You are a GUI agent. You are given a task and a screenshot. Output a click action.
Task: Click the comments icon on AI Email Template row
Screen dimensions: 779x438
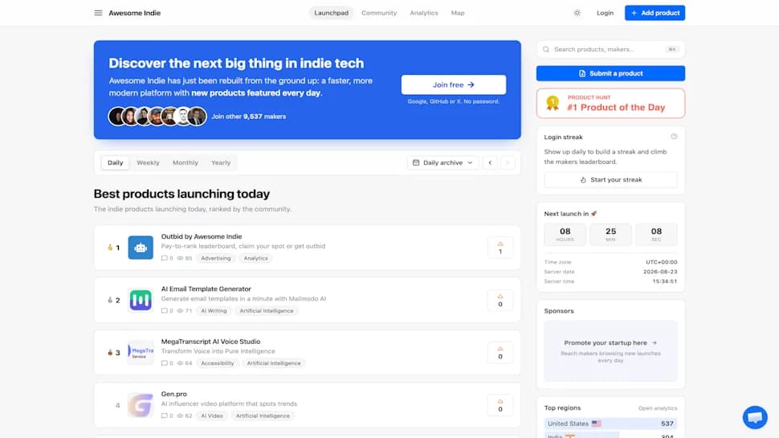(x=165, y=311)
